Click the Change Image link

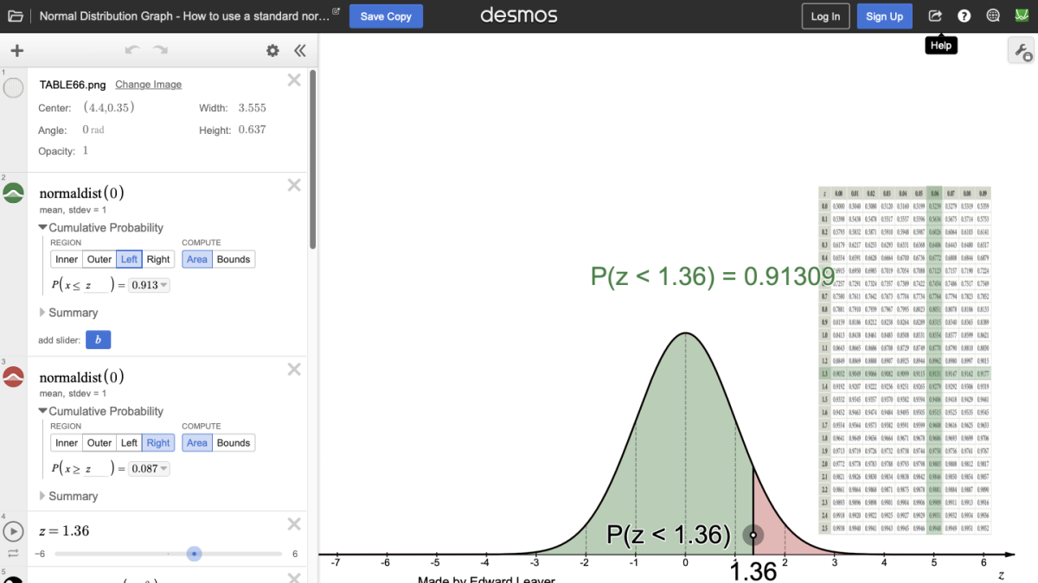coord(149,85)
